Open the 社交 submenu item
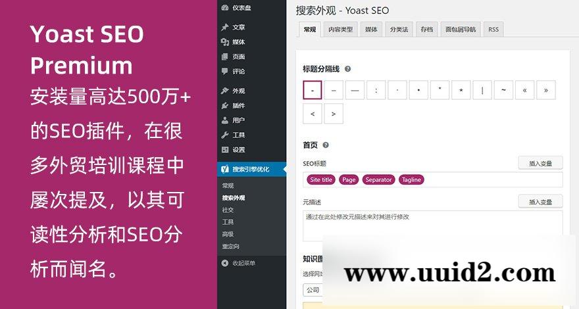 [228, 210]
